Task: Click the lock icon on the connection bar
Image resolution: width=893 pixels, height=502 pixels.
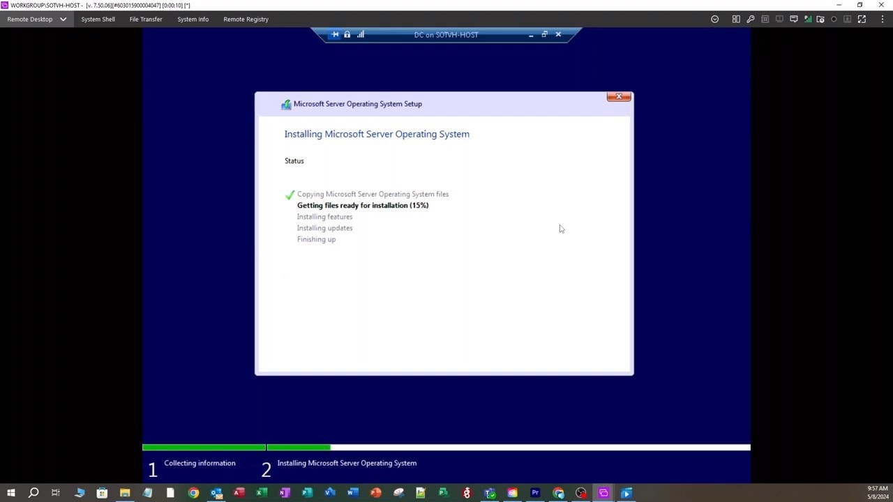Action: pyautogui.click(x=347, y=34)
